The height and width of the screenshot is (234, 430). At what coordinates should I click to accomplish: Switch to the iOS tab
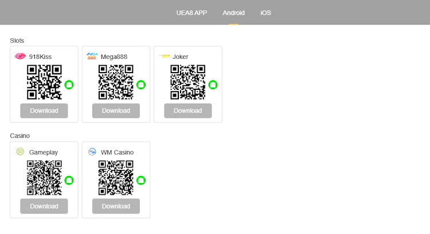click(265, 13)
